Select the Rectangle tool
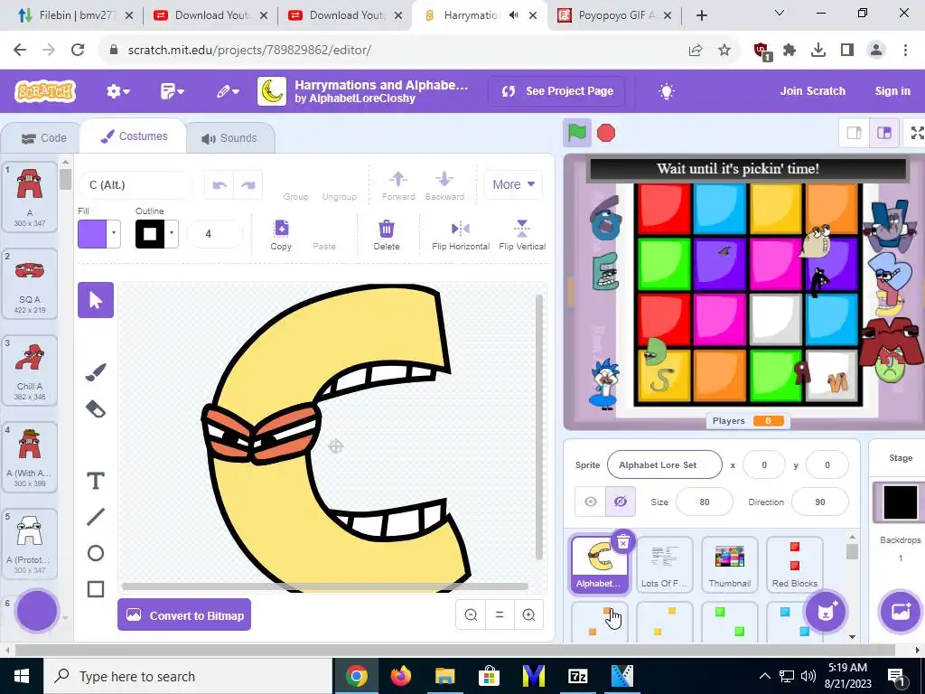925x694 pixels. (x=96, y=589)
